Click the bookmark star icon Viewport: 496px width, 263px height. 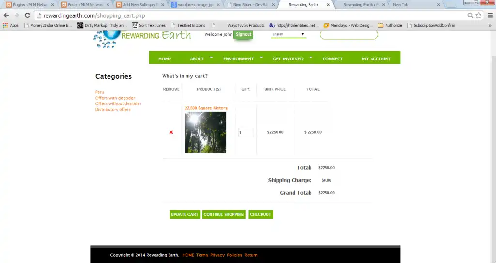pos(479,15)
